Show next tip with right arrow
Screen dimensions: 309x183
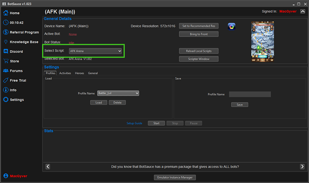pyautogui.click(x=302, y=166)
